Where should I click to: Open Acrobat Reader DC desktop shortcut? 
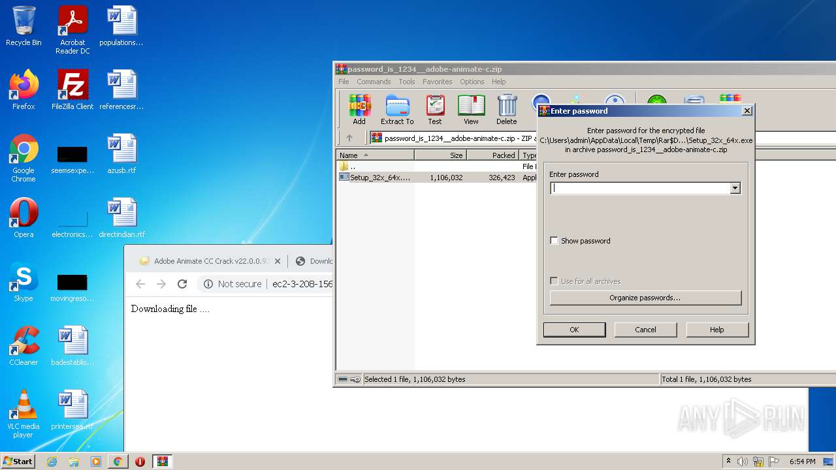72,30
